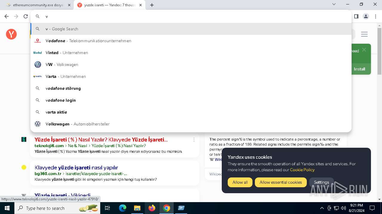This screenshot has width=382, height=214.
Task: Show hidden system tray icons
Action: point(322,208)
